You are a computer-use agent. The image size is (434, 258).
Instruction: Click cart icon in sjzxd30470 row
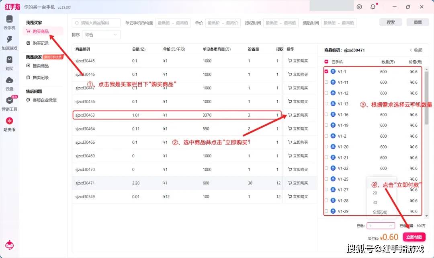[x=290, y=169]
